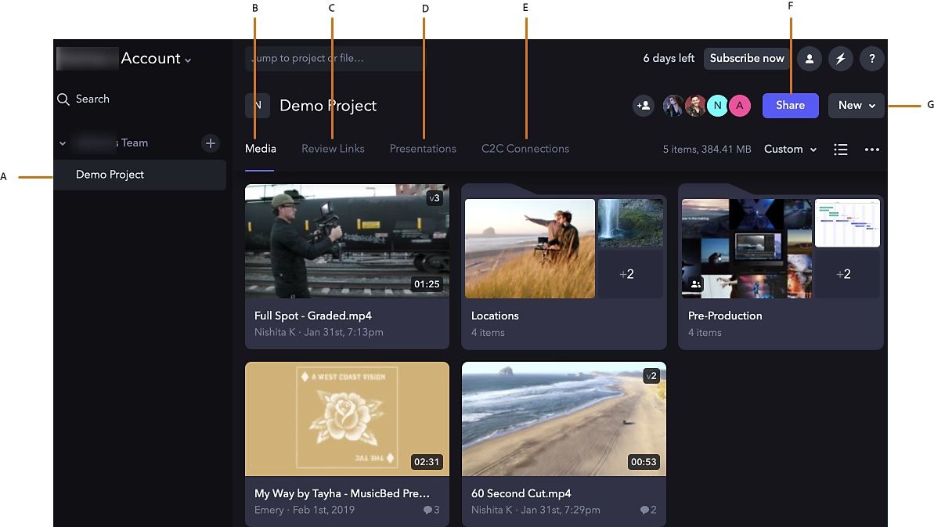Click the Search icon in the sidebar

click(x=63, y=99)
